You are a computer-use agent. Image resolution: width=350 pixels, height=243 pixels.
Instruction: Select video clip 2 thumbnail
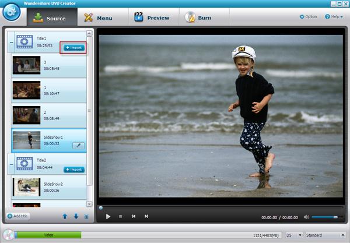(27, 115)
